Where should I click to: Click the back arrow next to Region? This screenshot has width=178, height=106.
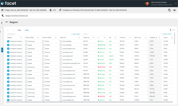7,22
